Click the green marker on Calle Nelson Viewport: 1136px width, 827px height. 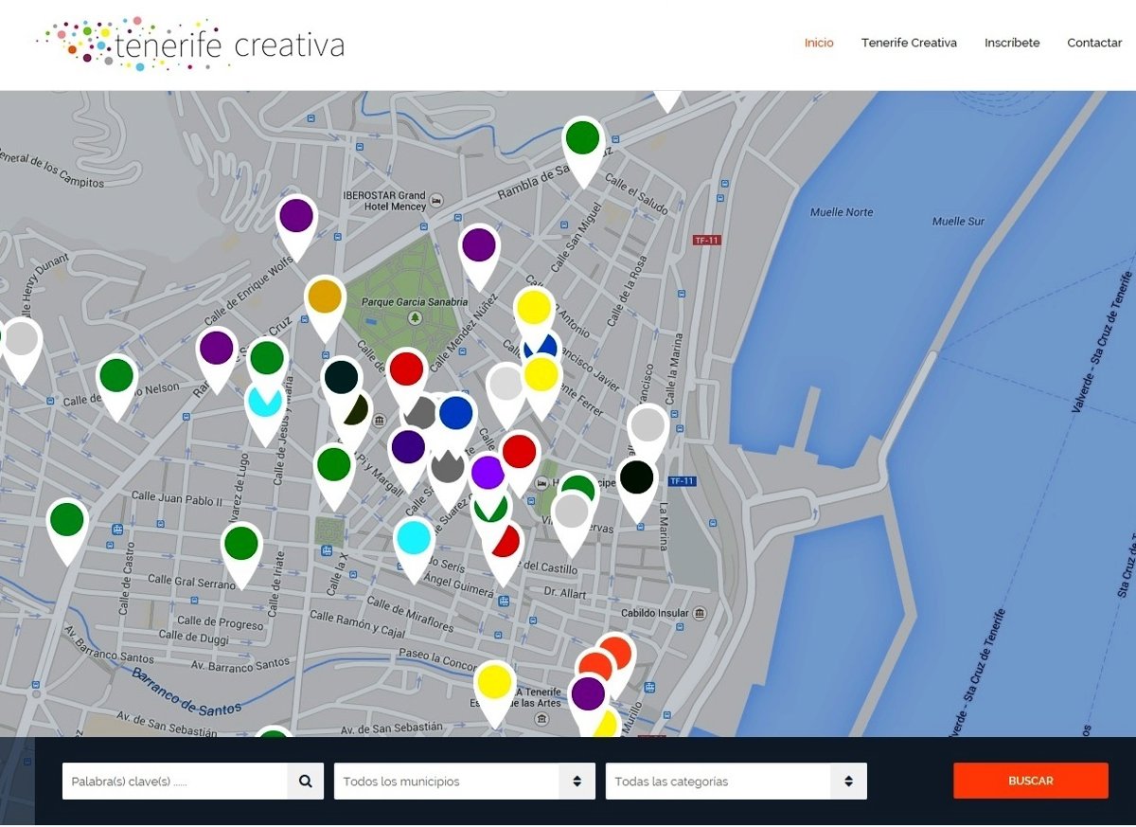click(116, 376)
